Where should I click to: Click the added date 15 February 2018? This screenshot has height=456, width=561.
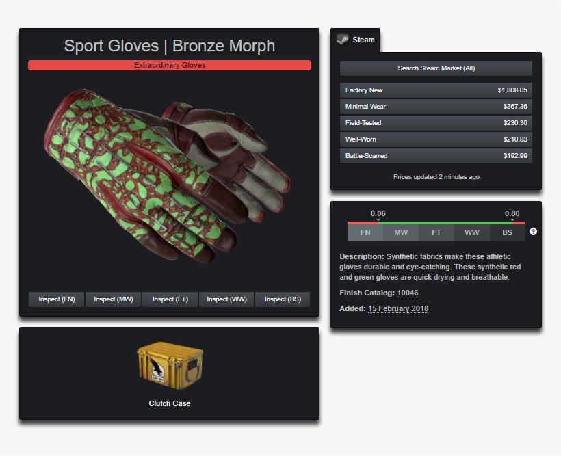pos(398,308)
